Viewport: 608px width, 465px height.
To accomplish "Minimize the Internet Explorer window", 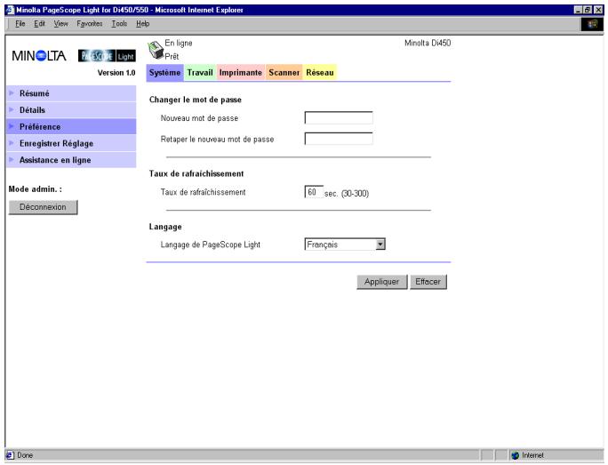I will 578,10.
